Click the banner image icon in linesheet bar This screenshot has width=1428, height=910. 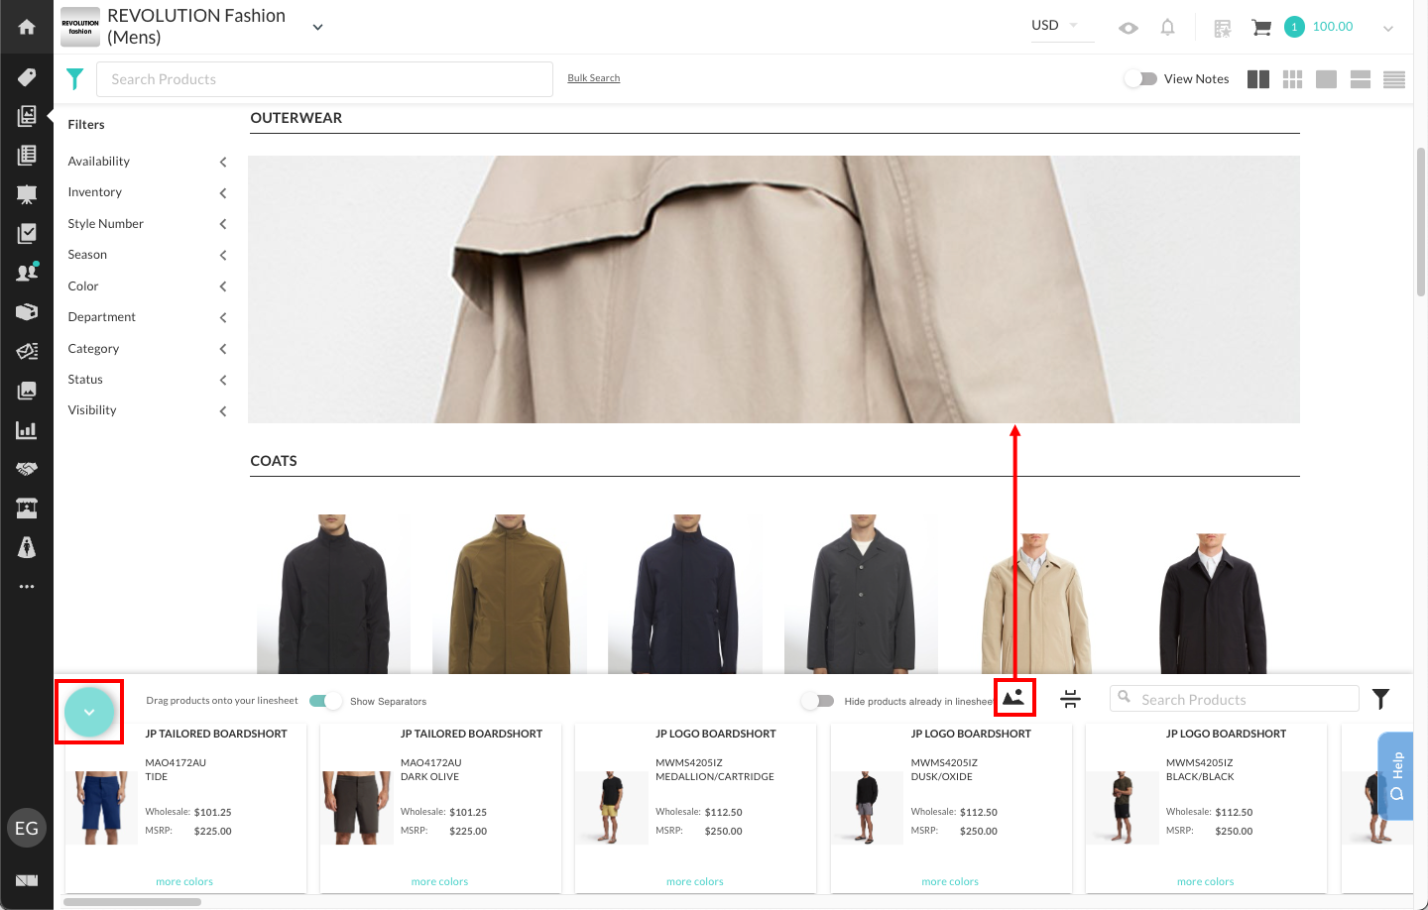pyautogui.click(x=1013, y=698)
